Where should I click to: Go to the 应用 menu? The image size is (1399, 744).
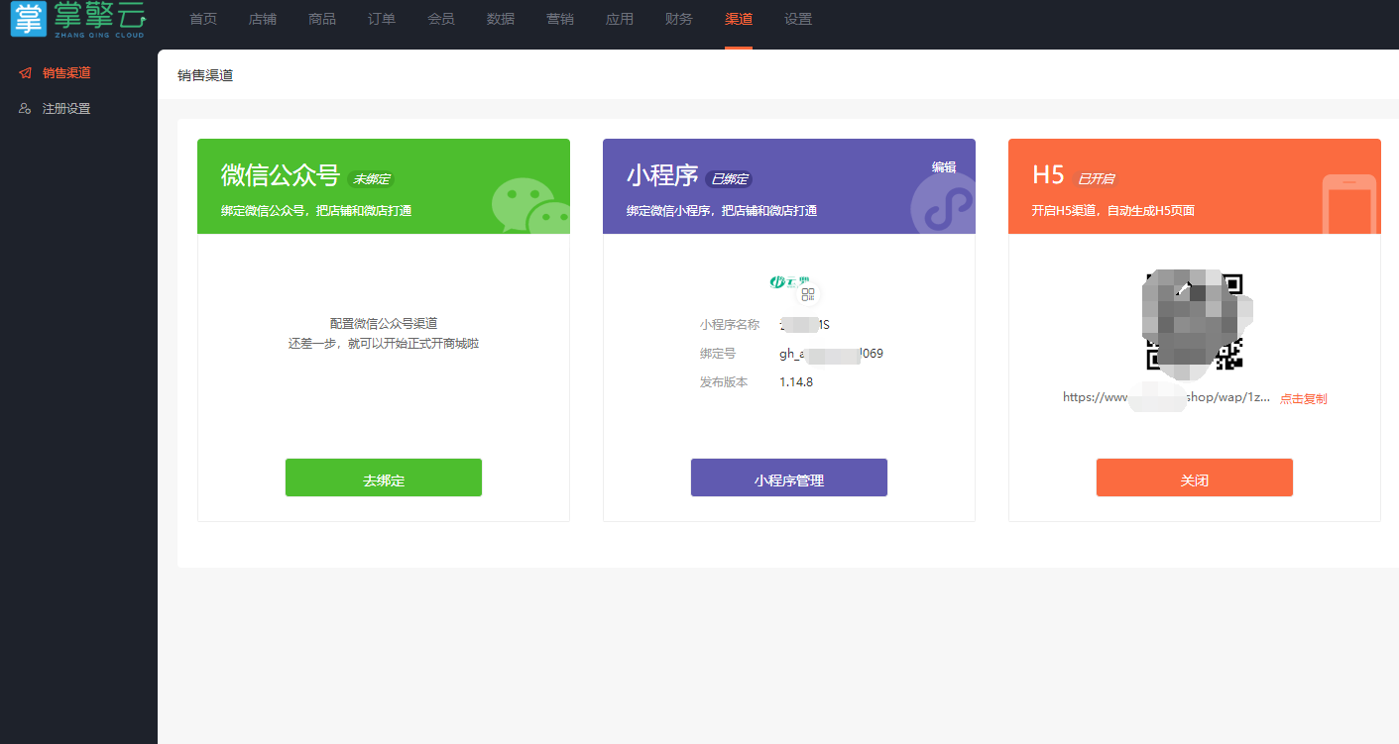point(620,19)
